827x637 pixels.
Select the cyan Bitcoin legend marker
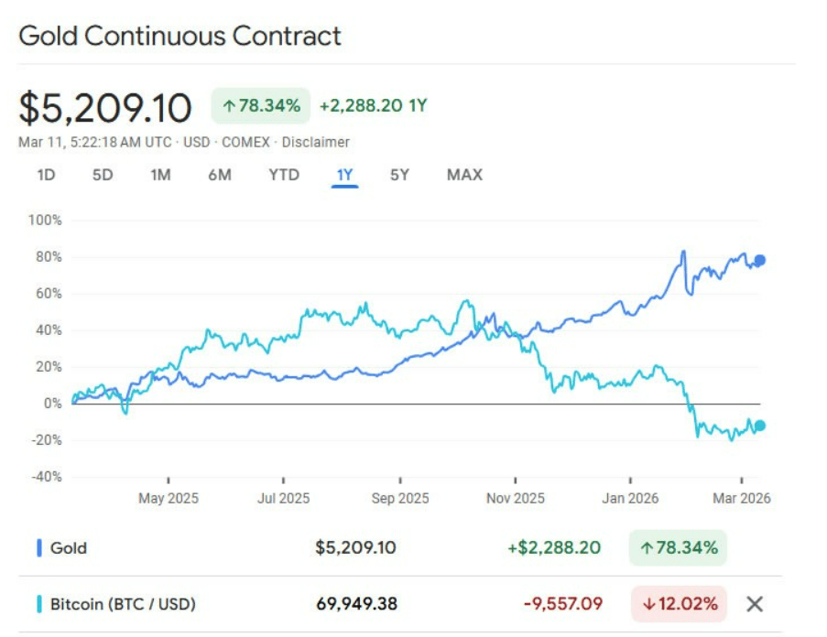point(38,604)
